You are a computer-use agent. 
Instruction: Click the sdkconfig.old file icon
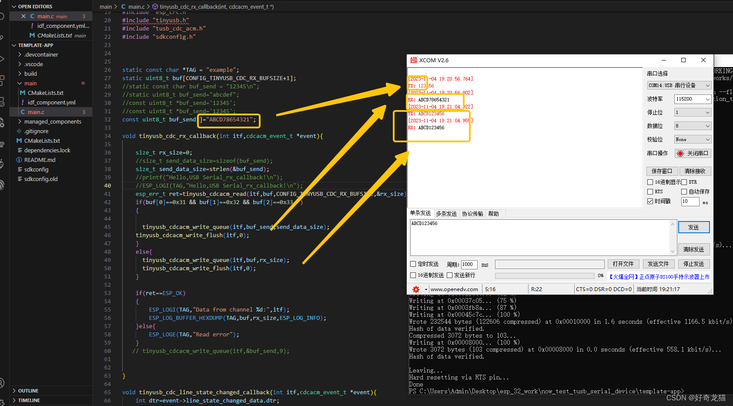coord(20,179)
